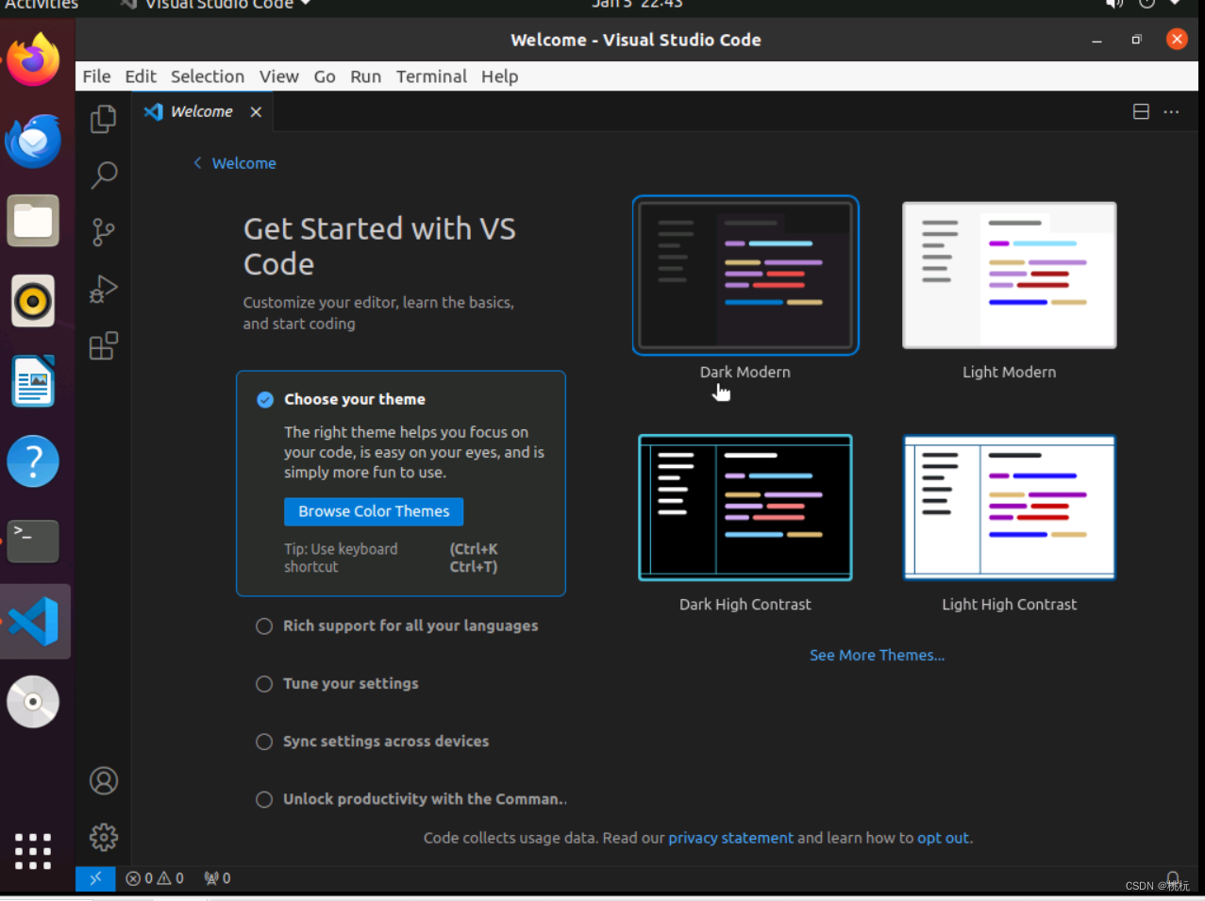Screen dimensions: 1205x901
Task: Open the Manage gear menu
Action: [103, 837]
